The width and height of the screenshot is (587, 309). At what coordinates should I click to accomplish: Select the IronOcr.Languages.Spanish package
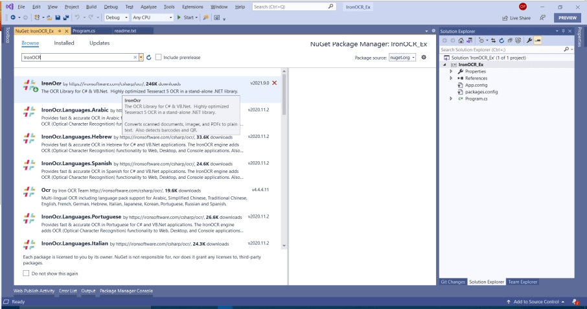pos(148,170)
